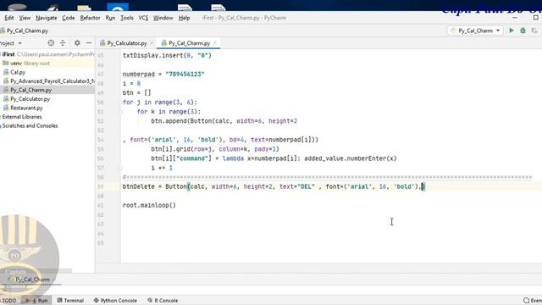Close the Py_Calculator.py tab

(152, 43)
